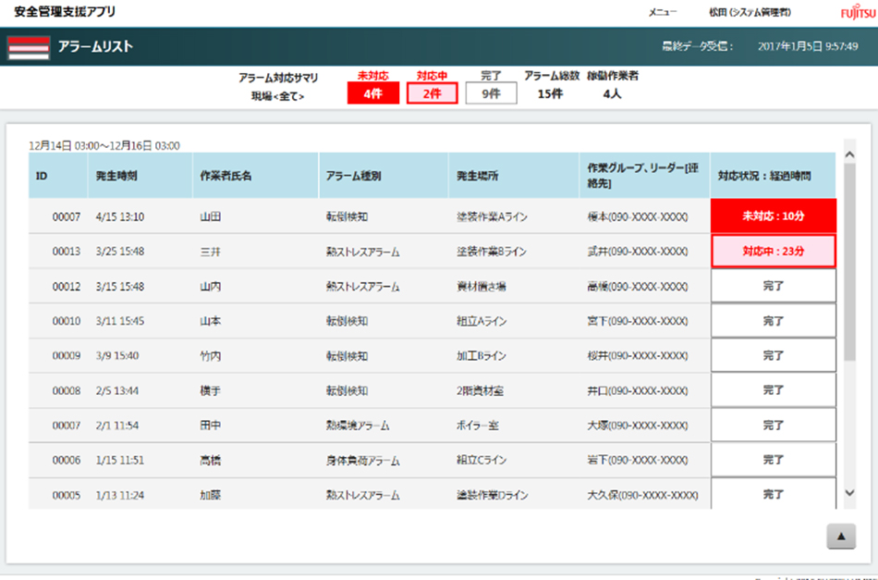Click the scroll-to-top arrow button
This screenshot has width=878, height=580.
(x=840, y=536)
